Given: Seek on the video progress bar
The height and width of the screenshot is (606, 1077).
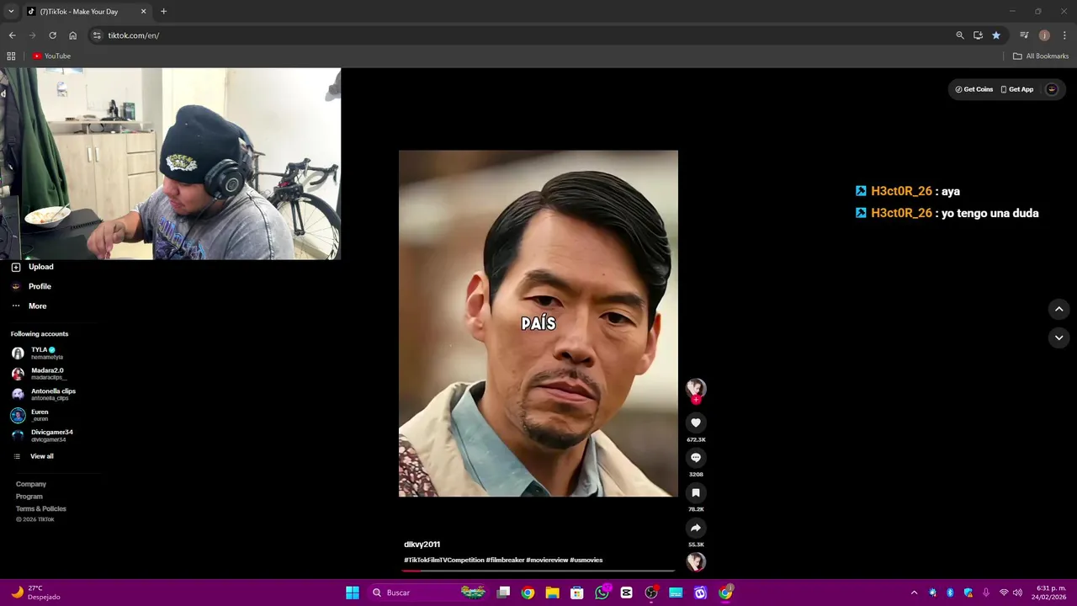Looking at the screenshot, I should coord(538,571).
